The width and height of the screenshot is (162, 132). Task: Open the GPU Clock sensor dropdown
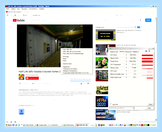(126, 55)
